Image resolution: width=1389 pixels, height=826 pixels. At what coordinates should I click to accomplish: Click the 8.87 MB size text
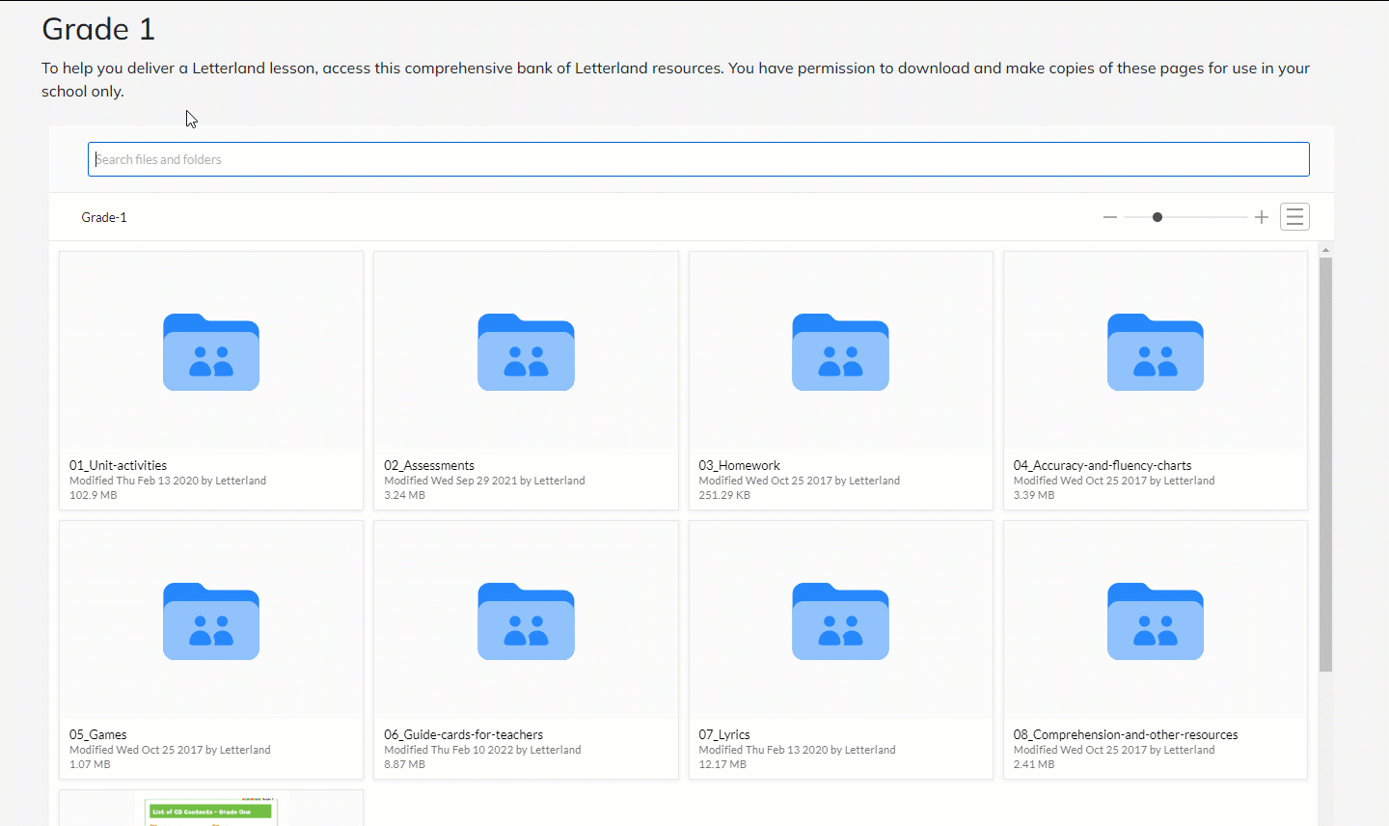[405, 764]
